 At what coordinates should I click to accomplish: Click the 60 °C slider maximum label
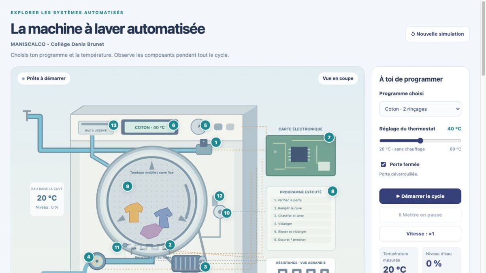click(x=455, y=149)
